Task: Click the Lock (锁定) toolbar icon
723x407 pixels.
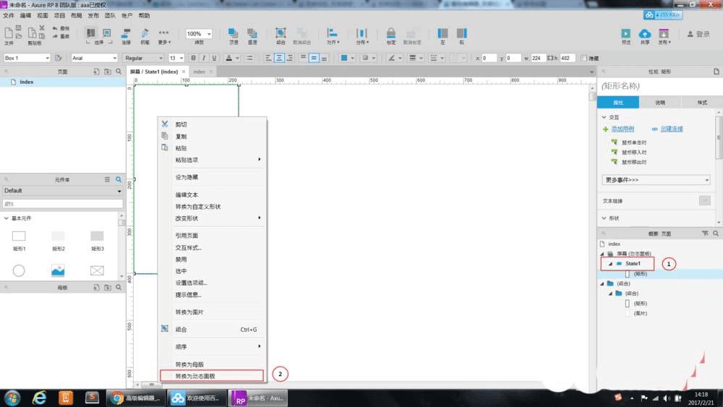Action: [x=390, y=33]
